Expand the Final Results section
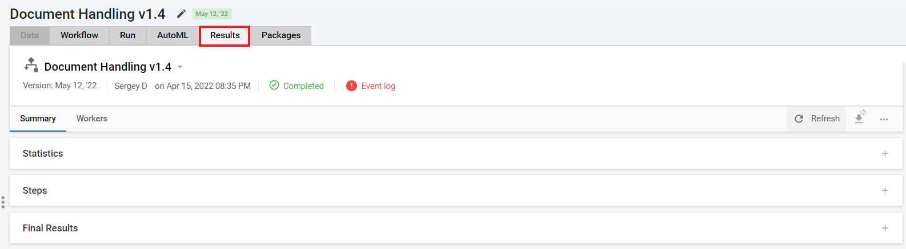Screen dimensions: 906x249 885,228
